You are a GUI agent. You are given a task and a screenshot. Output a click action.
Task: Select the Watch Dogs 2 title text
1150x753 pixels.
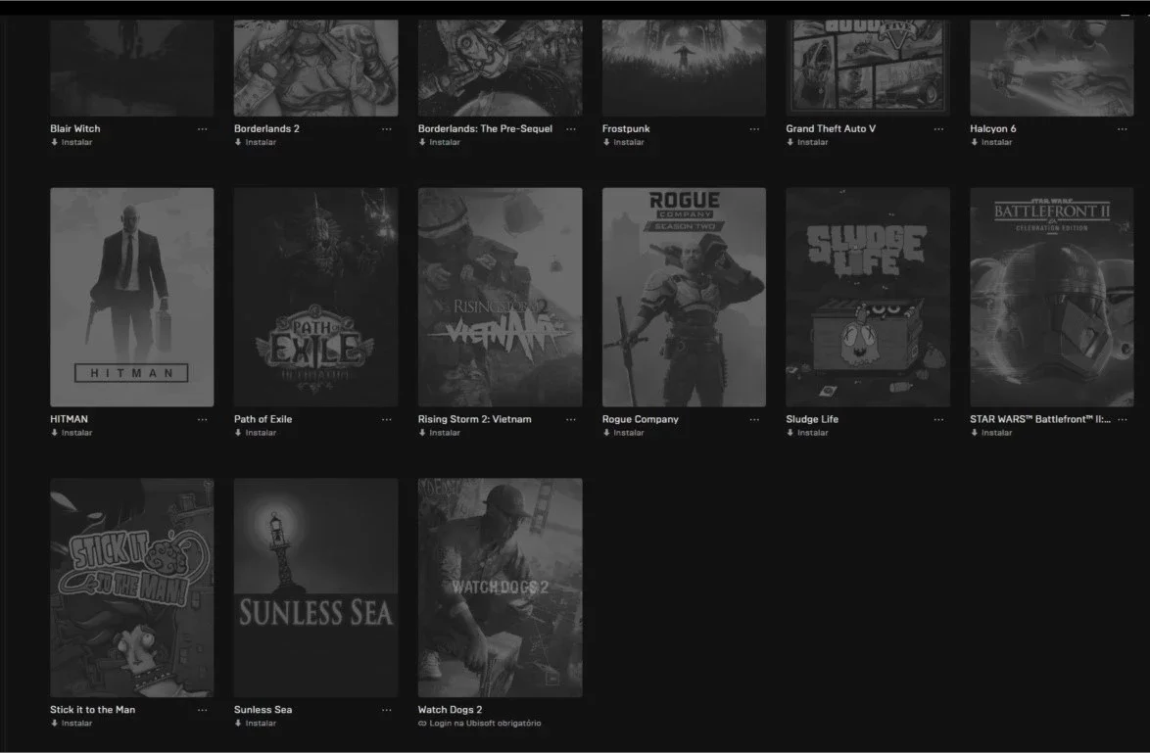(451, 710)
